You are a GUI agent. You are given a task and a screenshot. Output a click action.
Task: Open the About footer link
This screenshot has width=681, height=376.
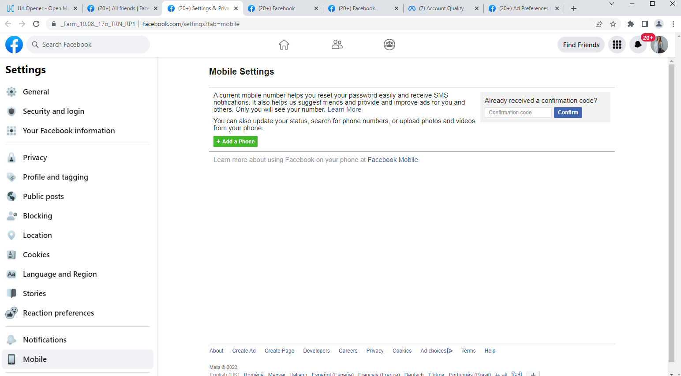[217, 351]
